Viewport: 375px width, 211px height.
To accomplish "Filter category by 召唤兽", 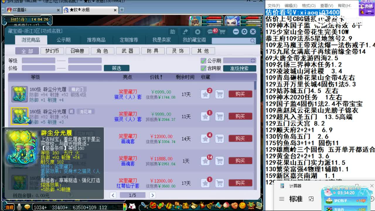I will pos(77,51).
